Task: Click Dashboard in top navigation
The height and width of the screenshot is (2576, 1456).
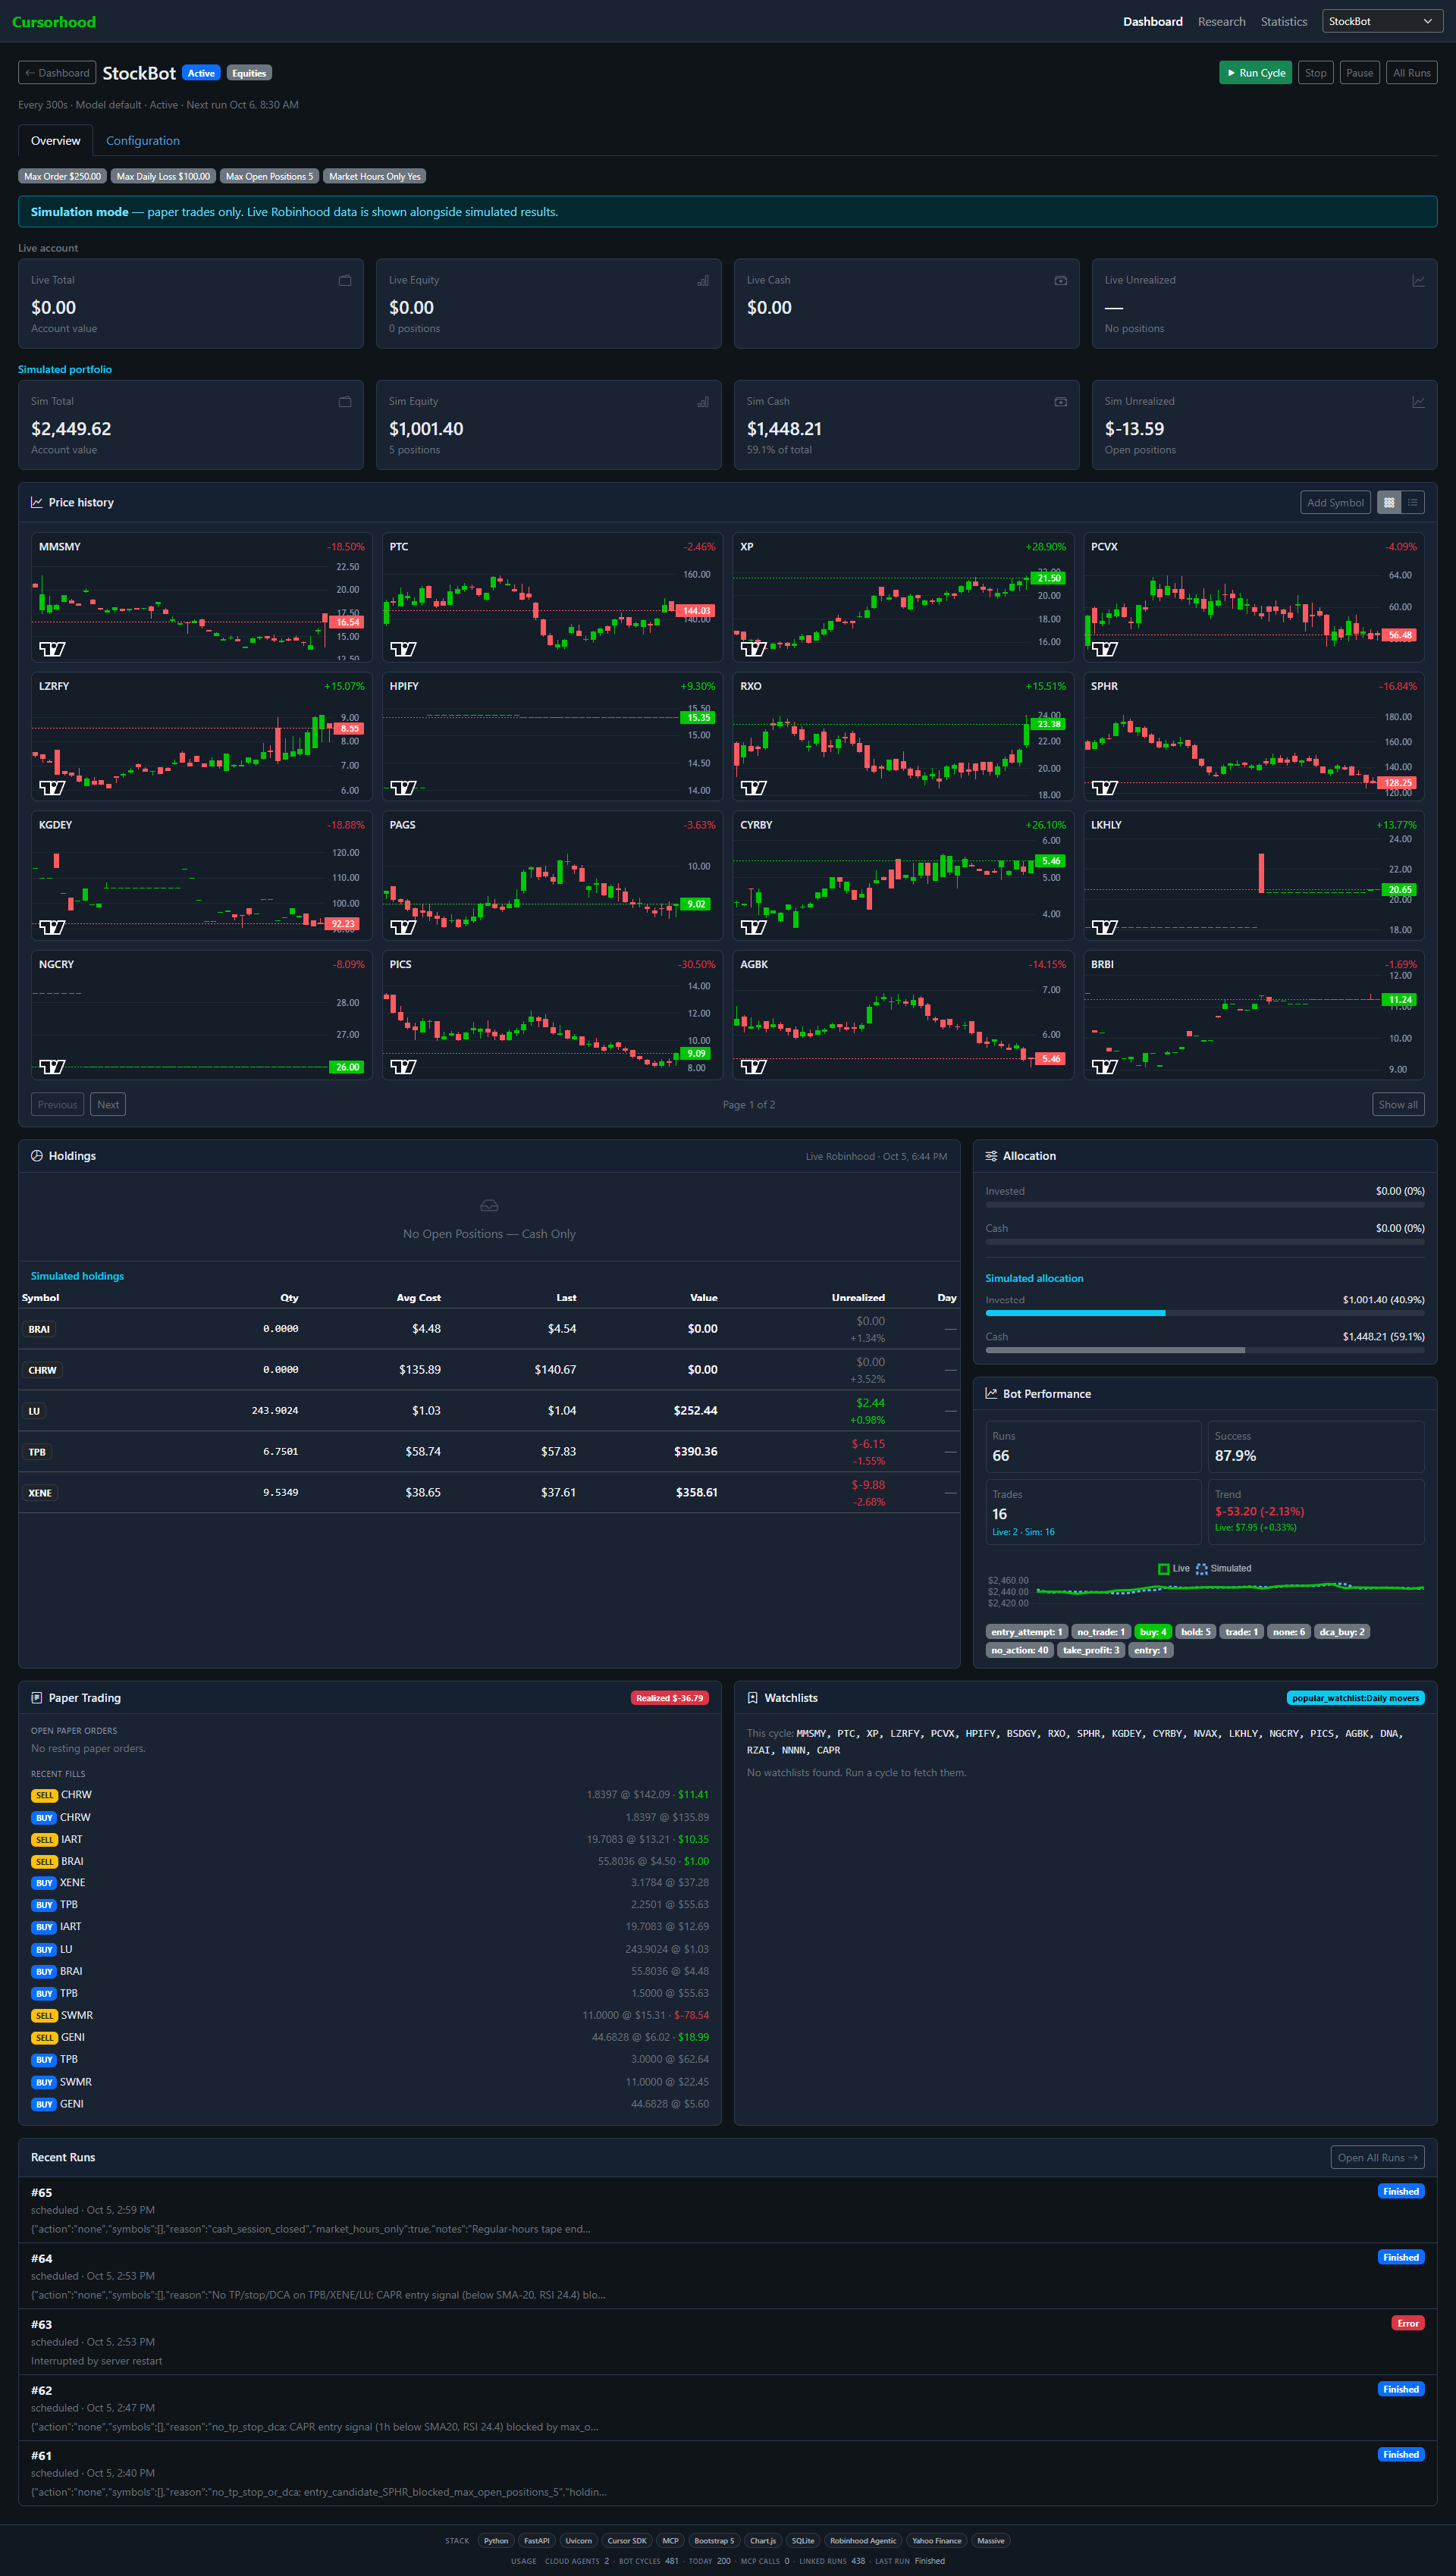Action: [1152, 22]
